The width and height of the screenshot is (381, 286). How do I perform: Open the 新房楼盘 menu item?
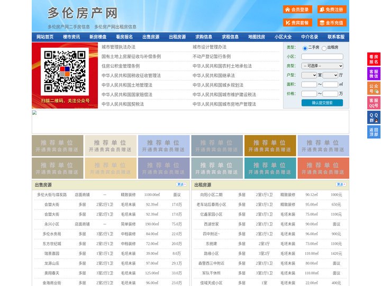click(x=98, y=37)
